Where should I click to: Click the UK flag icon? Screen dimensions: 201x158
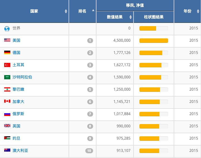[7, 126]
